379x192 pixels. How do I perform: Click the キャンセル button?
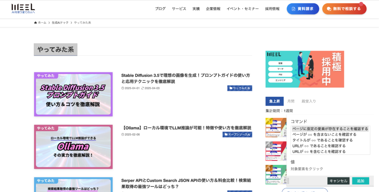coord(338,181)
